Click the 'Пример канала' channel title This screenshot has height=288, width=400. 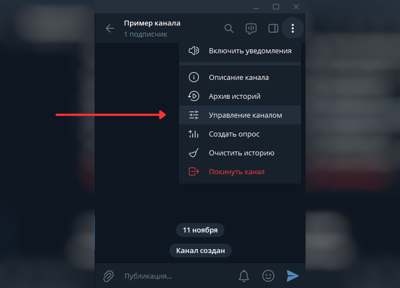click(x=152, y=23)
